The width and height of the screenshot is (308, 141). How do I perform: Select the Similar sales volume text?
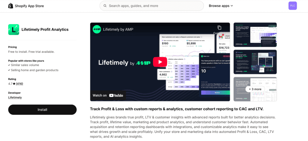click(x=25, y=65)
